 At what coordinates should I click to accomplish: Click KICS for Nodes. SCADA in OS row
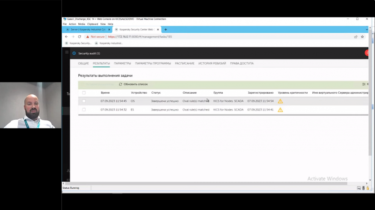229,101
